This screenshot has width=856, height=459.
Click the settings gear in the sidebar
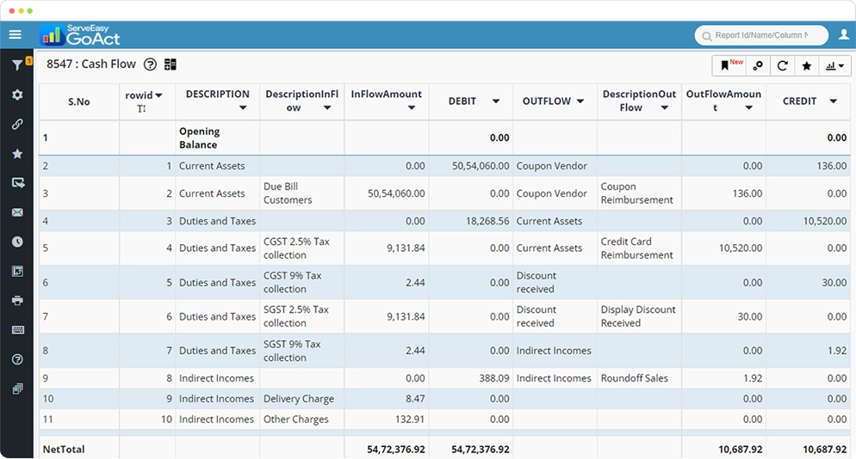coord(16,95)
